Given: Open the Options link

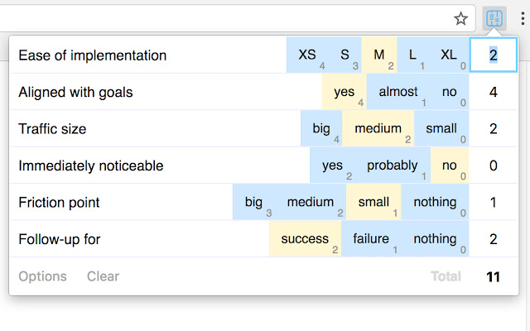Looking at the screenshot, I should coord(43,276).
